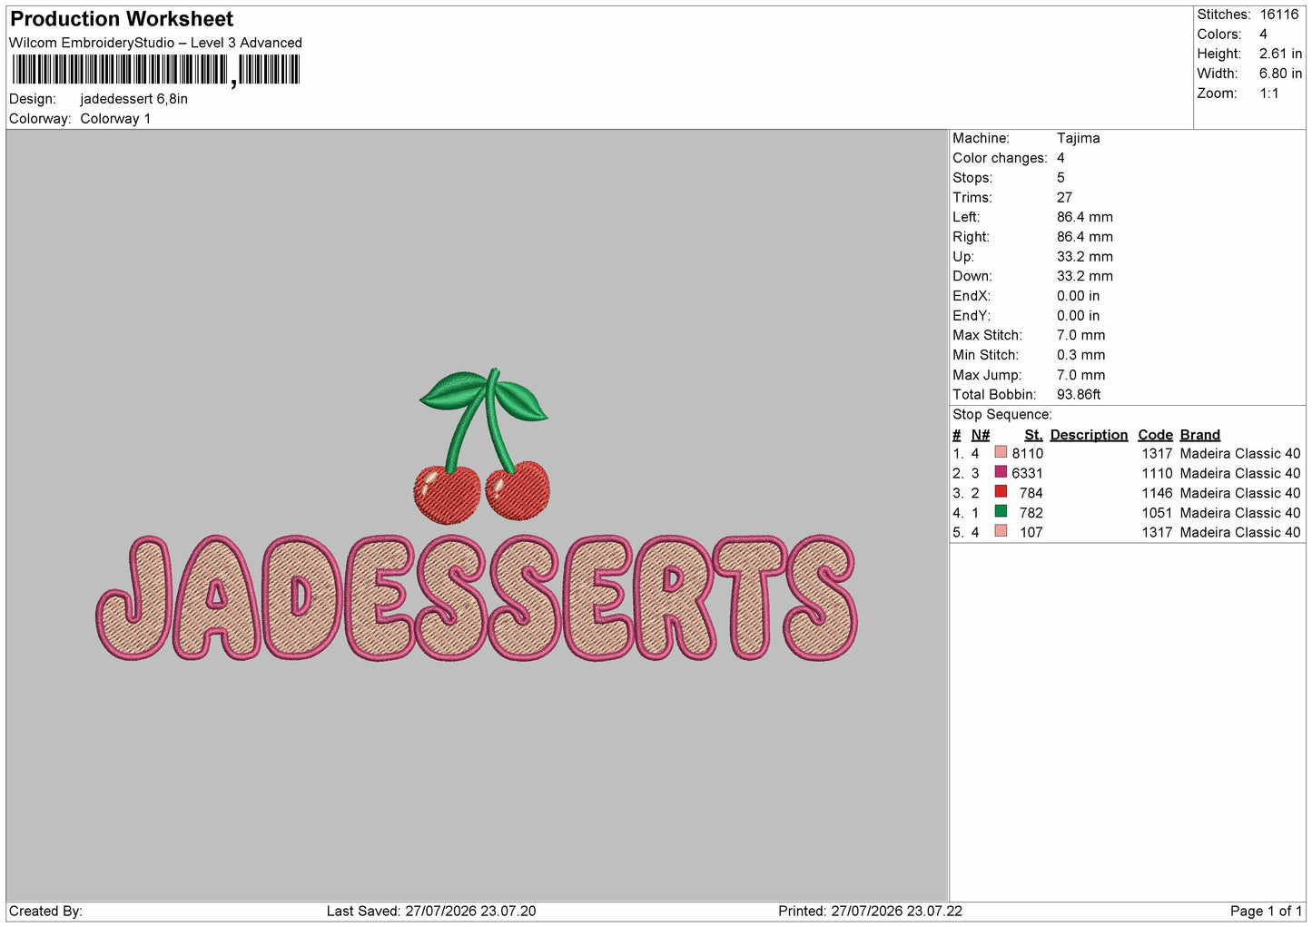
Task: Click the Height value 2.61 in
Action: 1280,54
